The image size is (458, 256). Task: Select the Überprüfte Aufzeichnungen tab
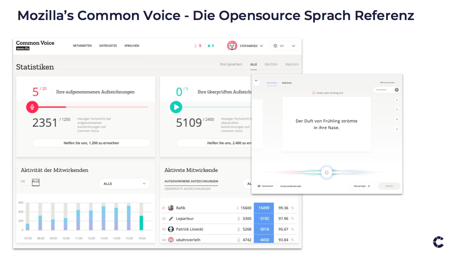187,189
